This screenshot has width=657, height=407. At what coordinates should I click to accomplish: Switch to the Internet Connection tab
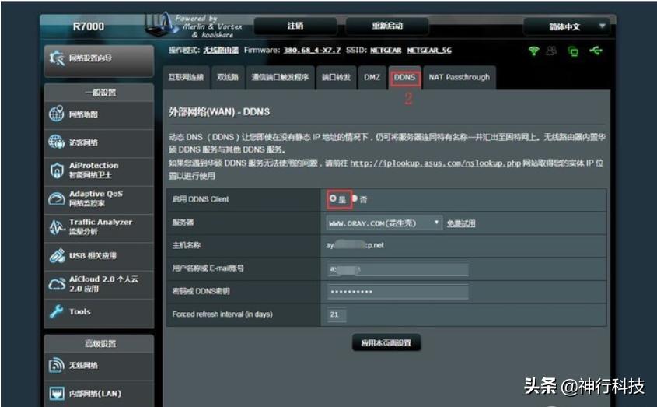[x=186, y=77]
